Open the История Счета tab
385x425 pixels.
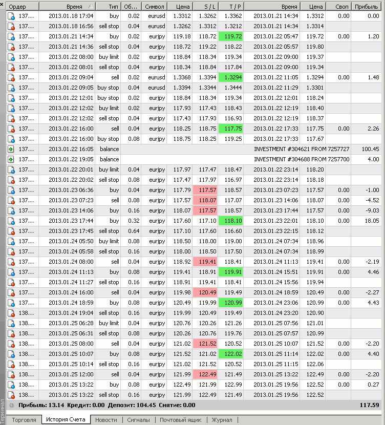(x=66, y=419)
